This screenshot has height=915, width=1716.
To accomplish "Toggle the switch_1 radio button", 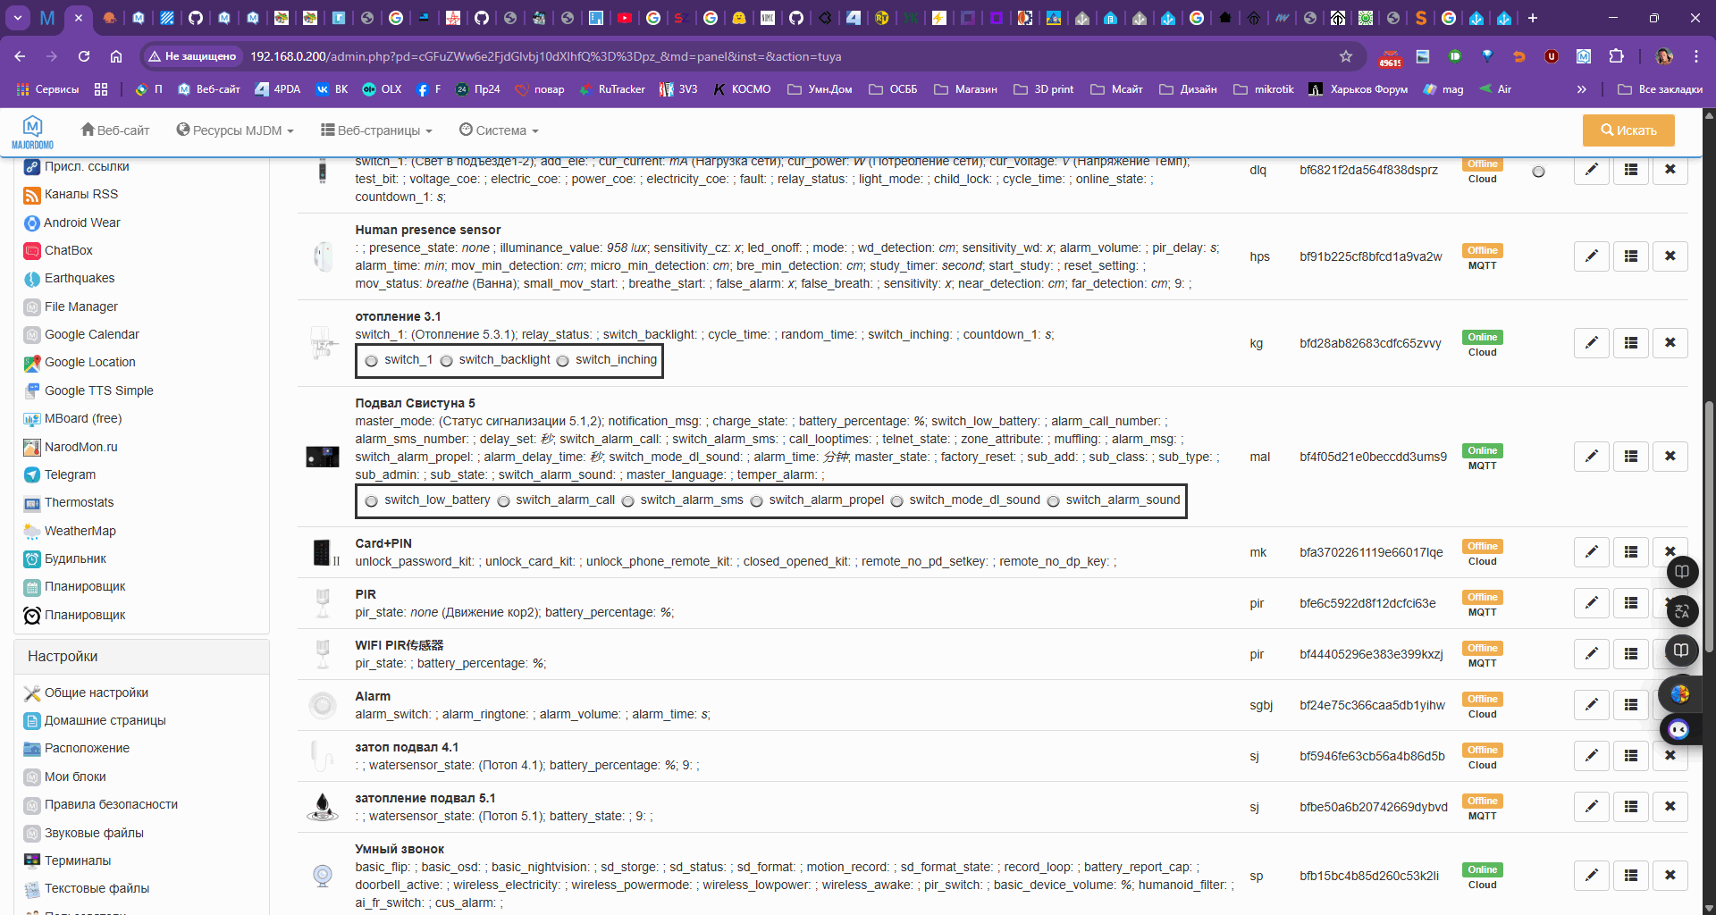I will 372,361.
